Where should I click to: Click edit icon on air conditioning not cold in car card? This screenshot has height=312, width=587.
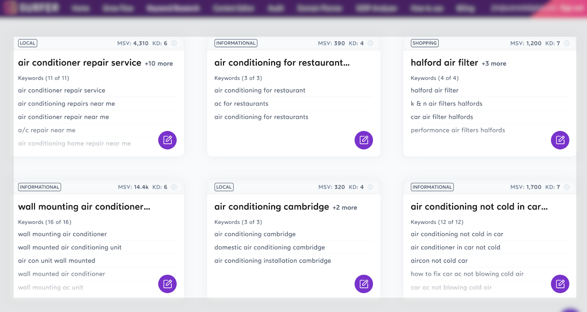(x=560, y=284)
